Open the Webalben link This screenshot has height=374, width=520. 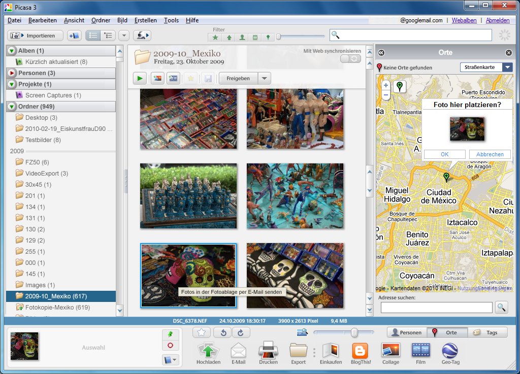[464, 20]
